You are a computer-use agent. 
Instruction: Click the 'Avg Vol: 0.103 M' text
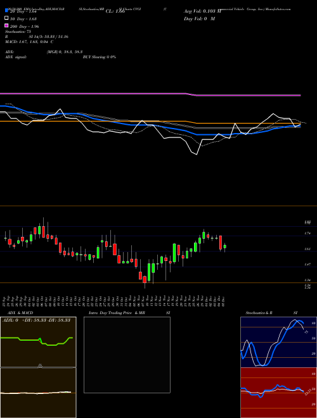(x=202, y=11)
